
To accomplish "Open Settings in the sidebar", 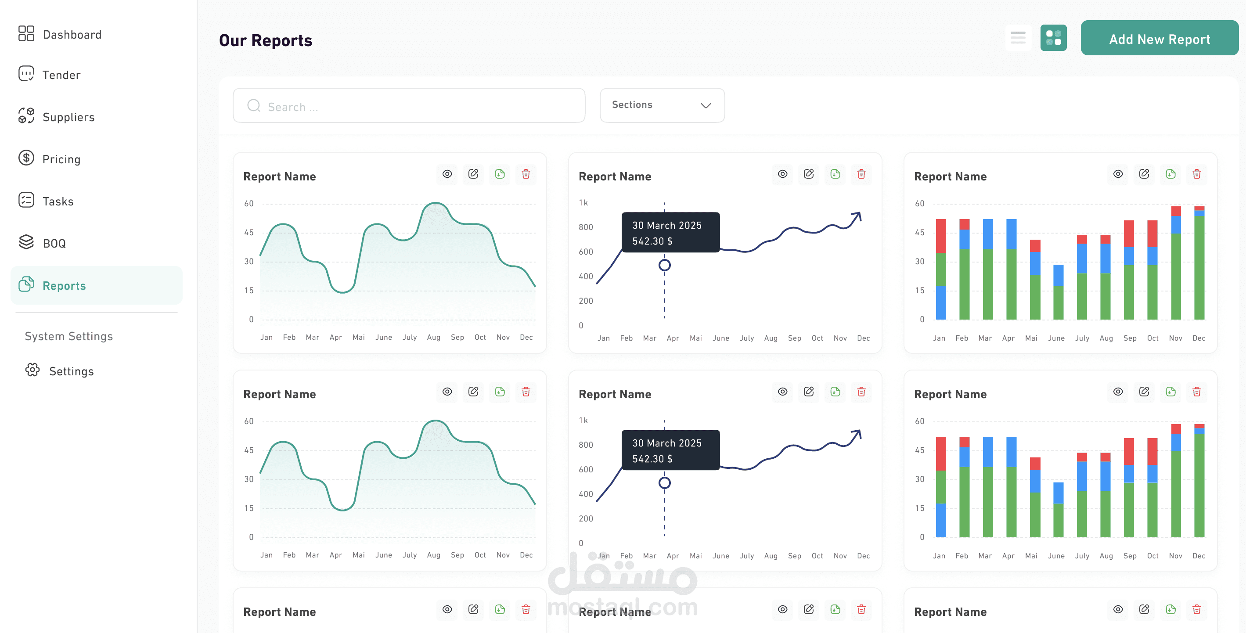I will click(71, 371).
